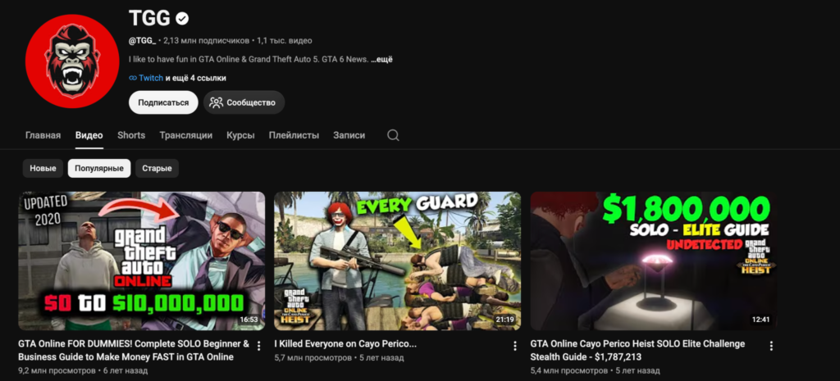Open 'I Killed Everyone on Cayo Perico...' title

click(345, 343)
